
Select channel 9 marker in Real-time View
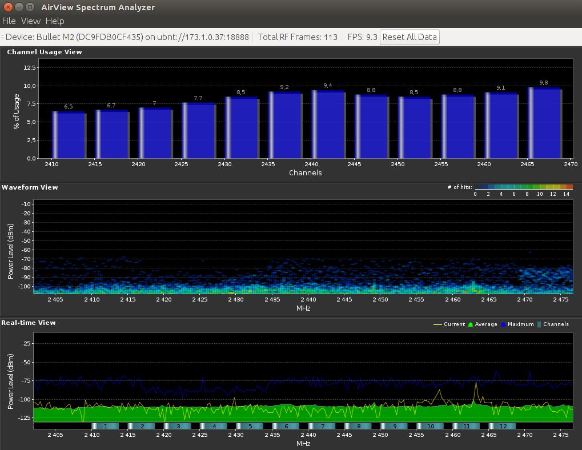pos(394,426)
